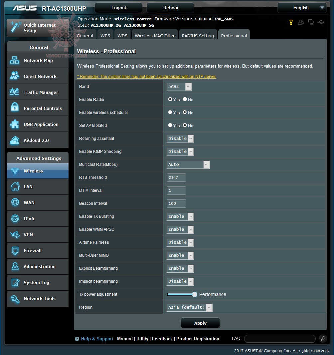The width and height of the screenshot is (334, 355).
Task: Click the Guest Network people icon
Action: tap(15, 76)
